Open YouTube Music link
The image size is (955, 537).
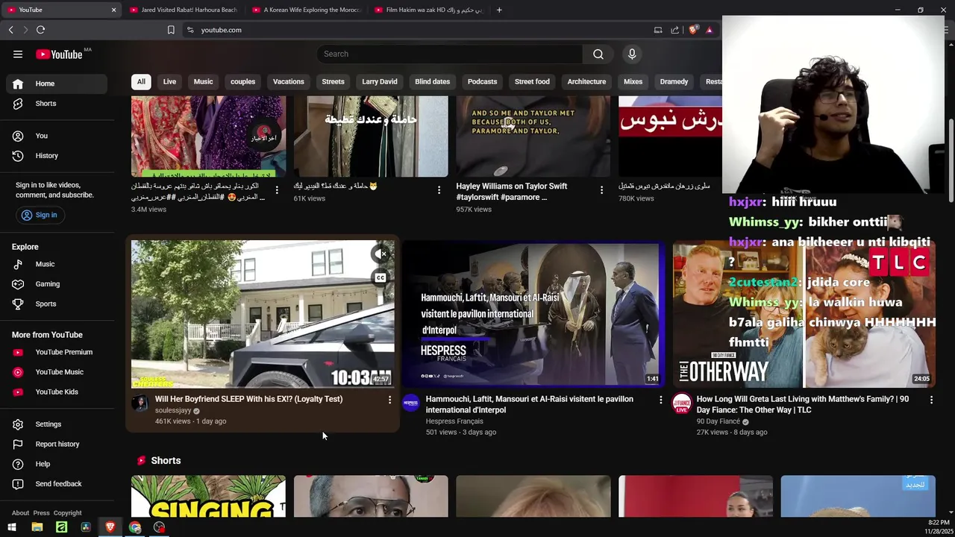point(58,372)
